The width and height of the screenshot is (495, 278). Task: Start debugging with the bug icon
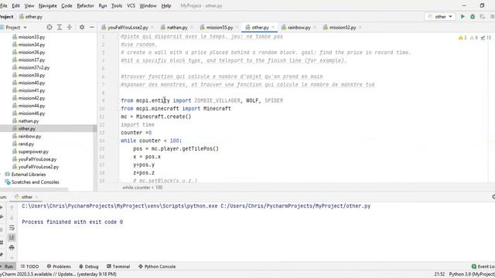(473, 16)
